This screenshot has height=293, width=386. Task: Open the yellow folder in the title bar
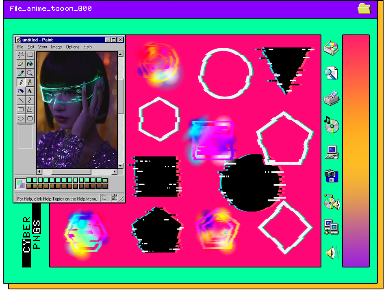click(364, 9)
